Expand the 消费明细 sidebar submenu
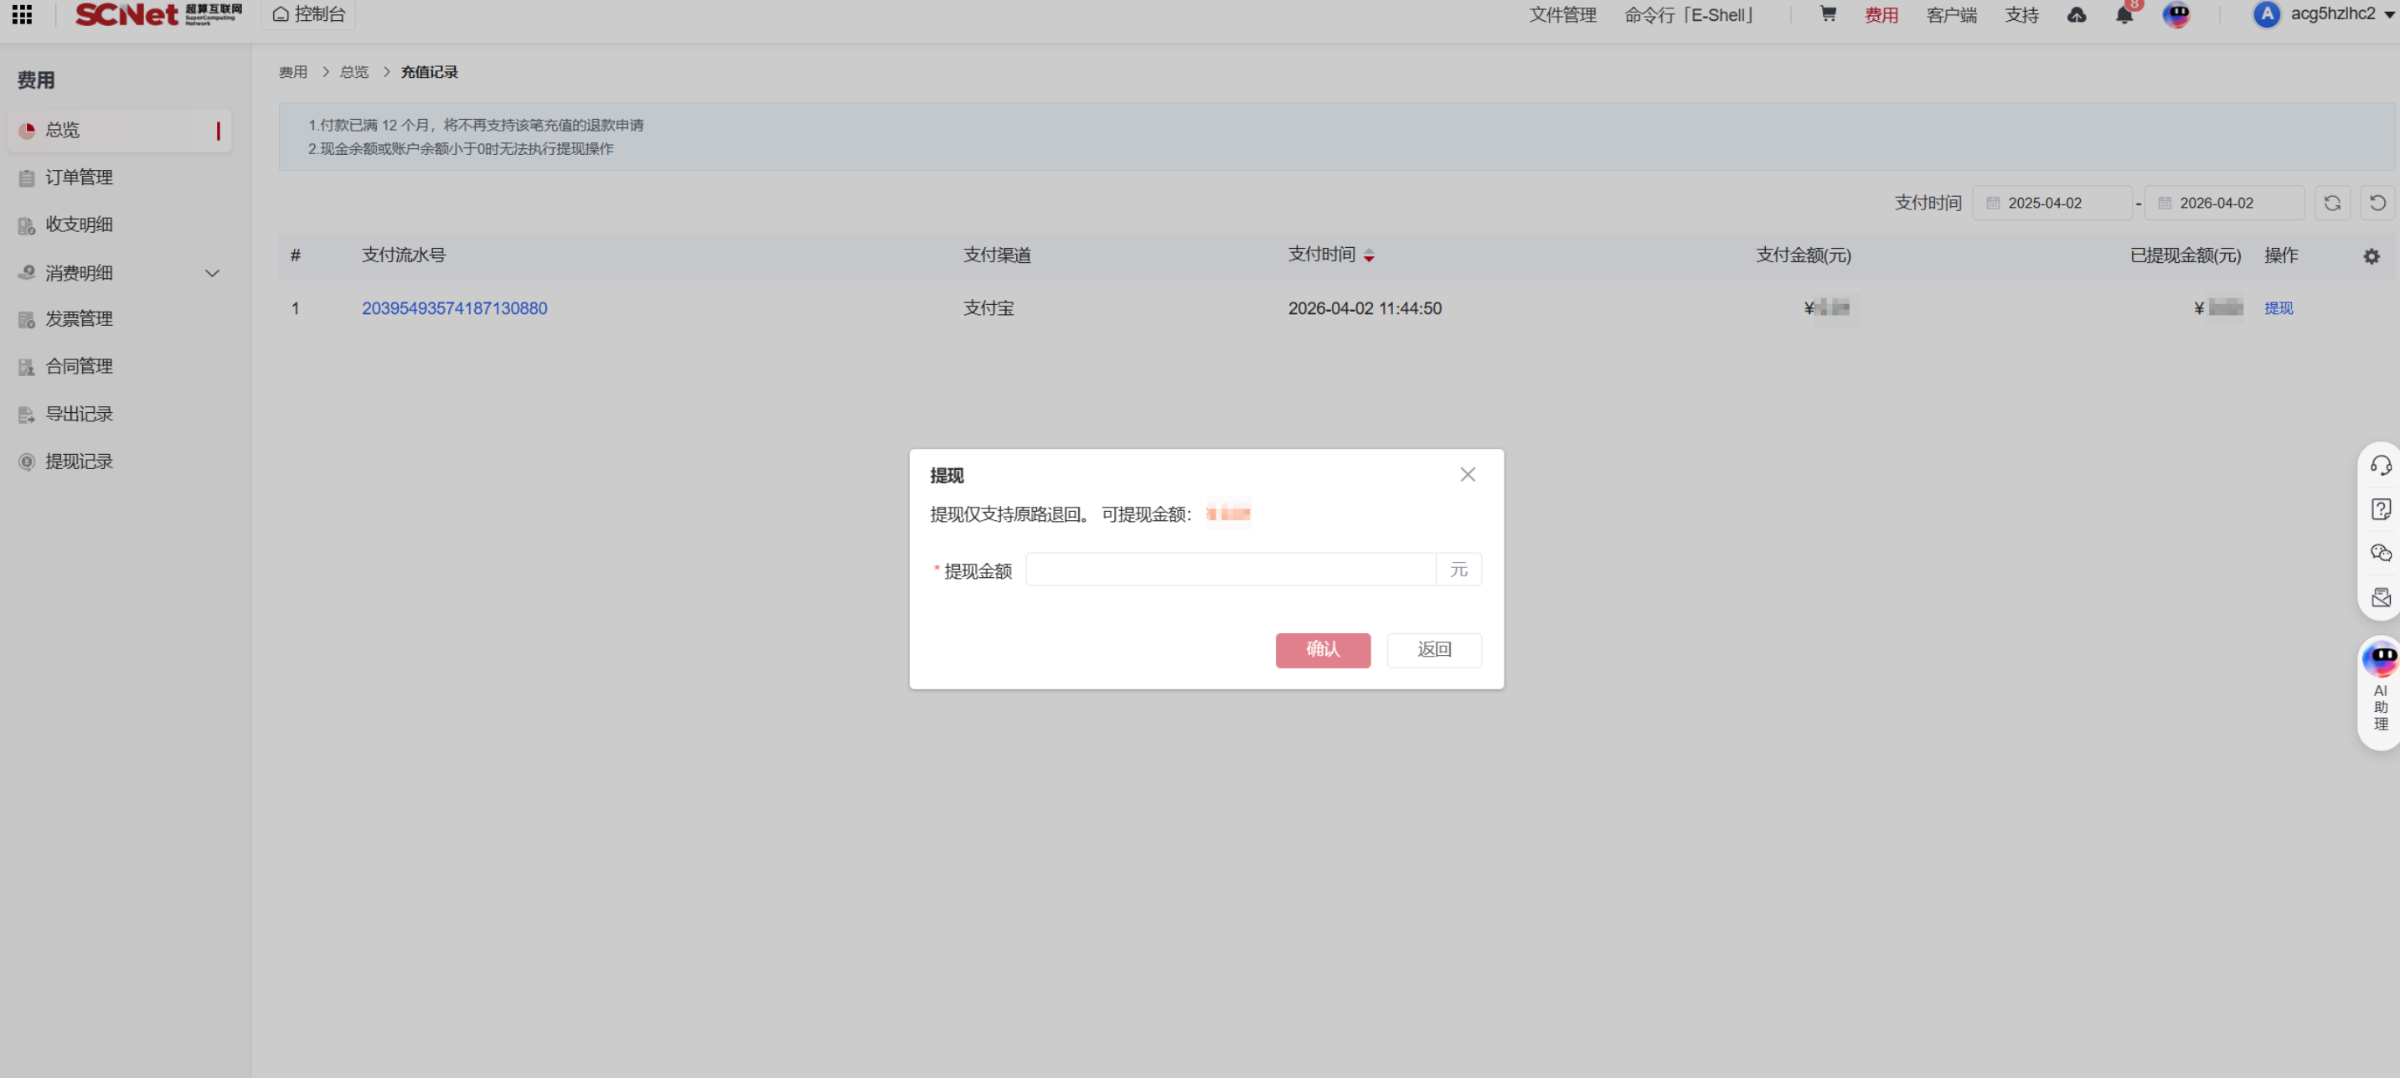 tap(213, 273)
